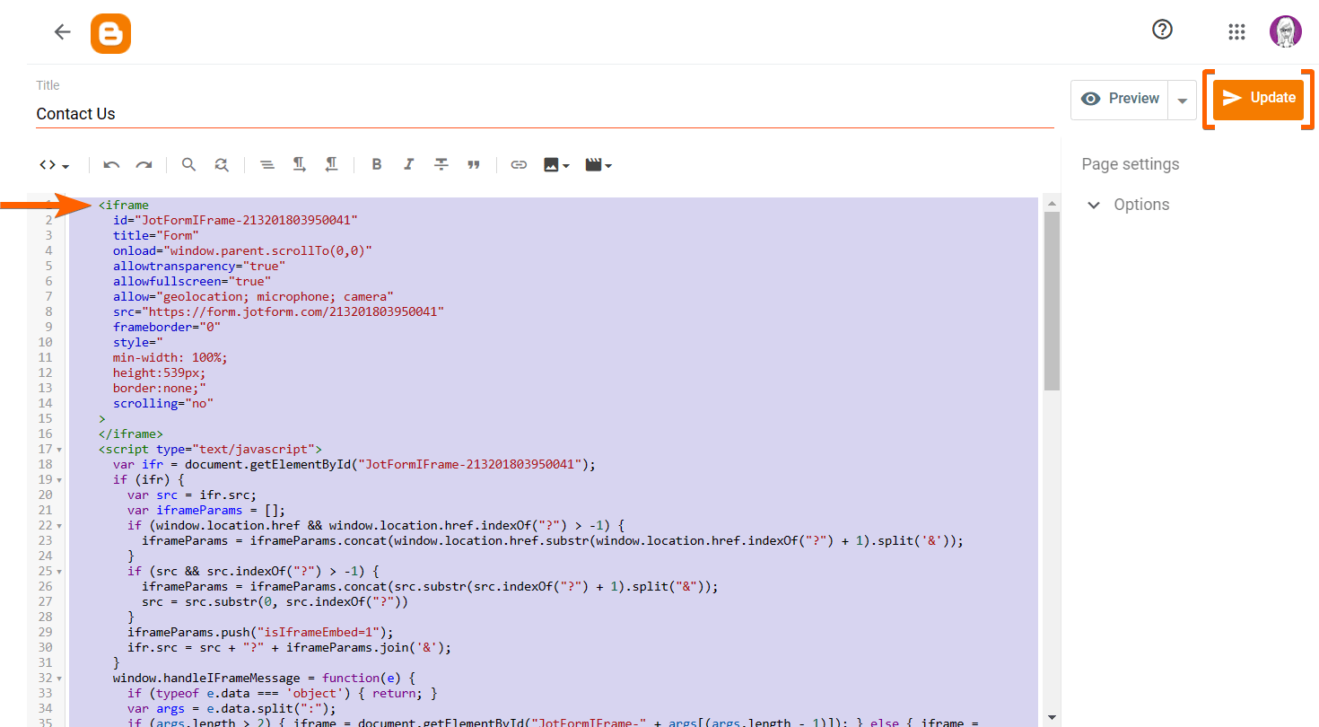Click the allowfullscreen="true" line
The width and height of the screenshot is (1319, 727).
coord(192,282)
